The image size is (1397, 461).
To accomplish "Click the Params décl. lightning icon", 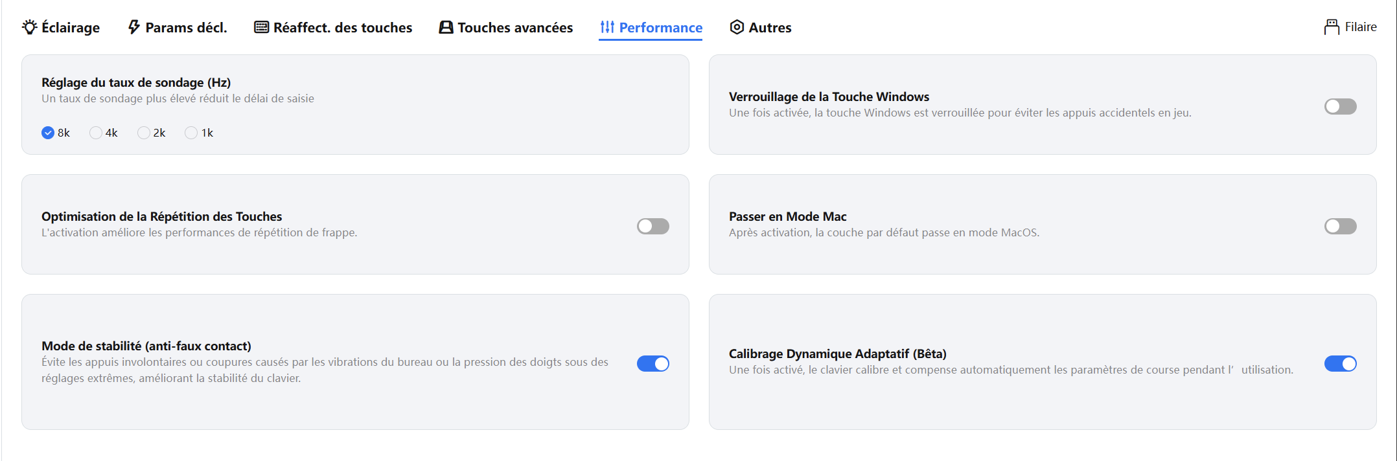I will [134, 27].
